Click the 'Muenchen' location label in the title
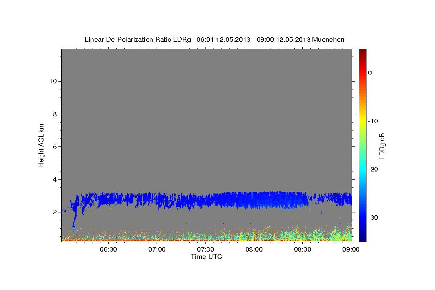The width and height of the screenshot is (435, 290). (328, 40)
